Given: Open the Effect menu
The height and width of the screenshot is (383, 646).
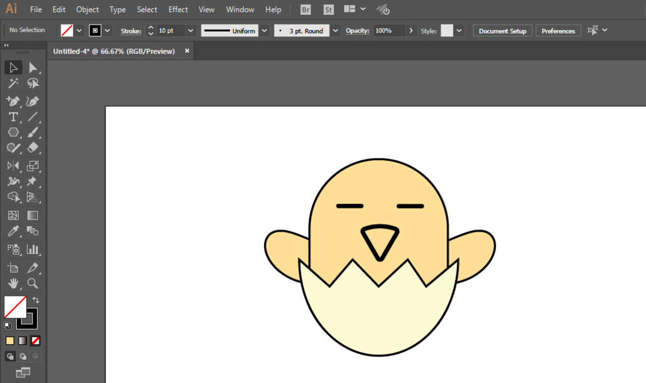Looking at the screenshot, I should [178, 10].
